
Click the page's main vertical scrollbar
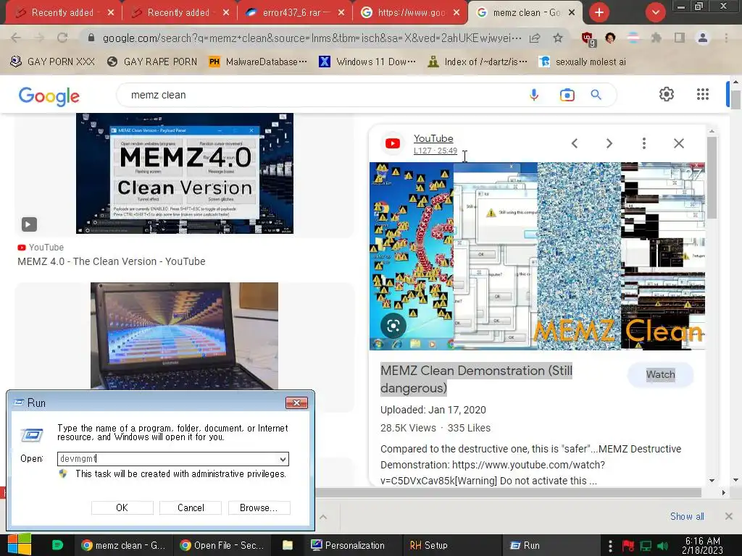point(735,99)
